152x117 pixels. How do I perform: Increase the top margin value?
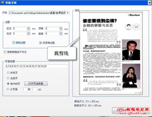click(61, 28)
